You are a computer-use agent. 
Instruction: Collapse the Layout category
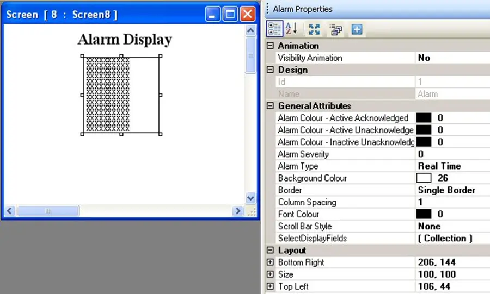point(270,250)
